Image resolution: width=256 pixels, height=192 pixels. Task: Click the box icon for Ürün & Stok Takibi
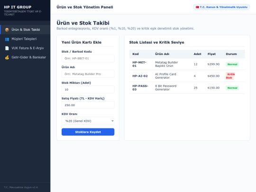[7, 30]
